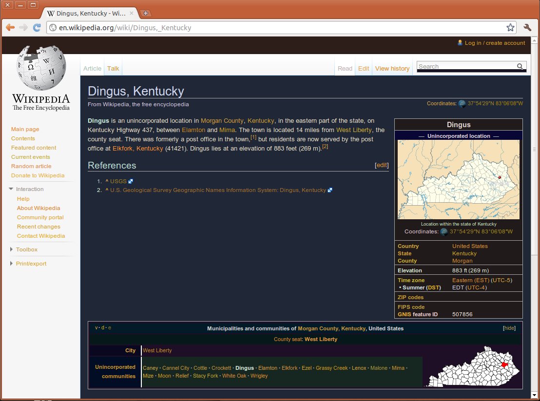540x401 pixels.
Task: Click the Kentucky location map in the infobox
Action: coord(459,179)
